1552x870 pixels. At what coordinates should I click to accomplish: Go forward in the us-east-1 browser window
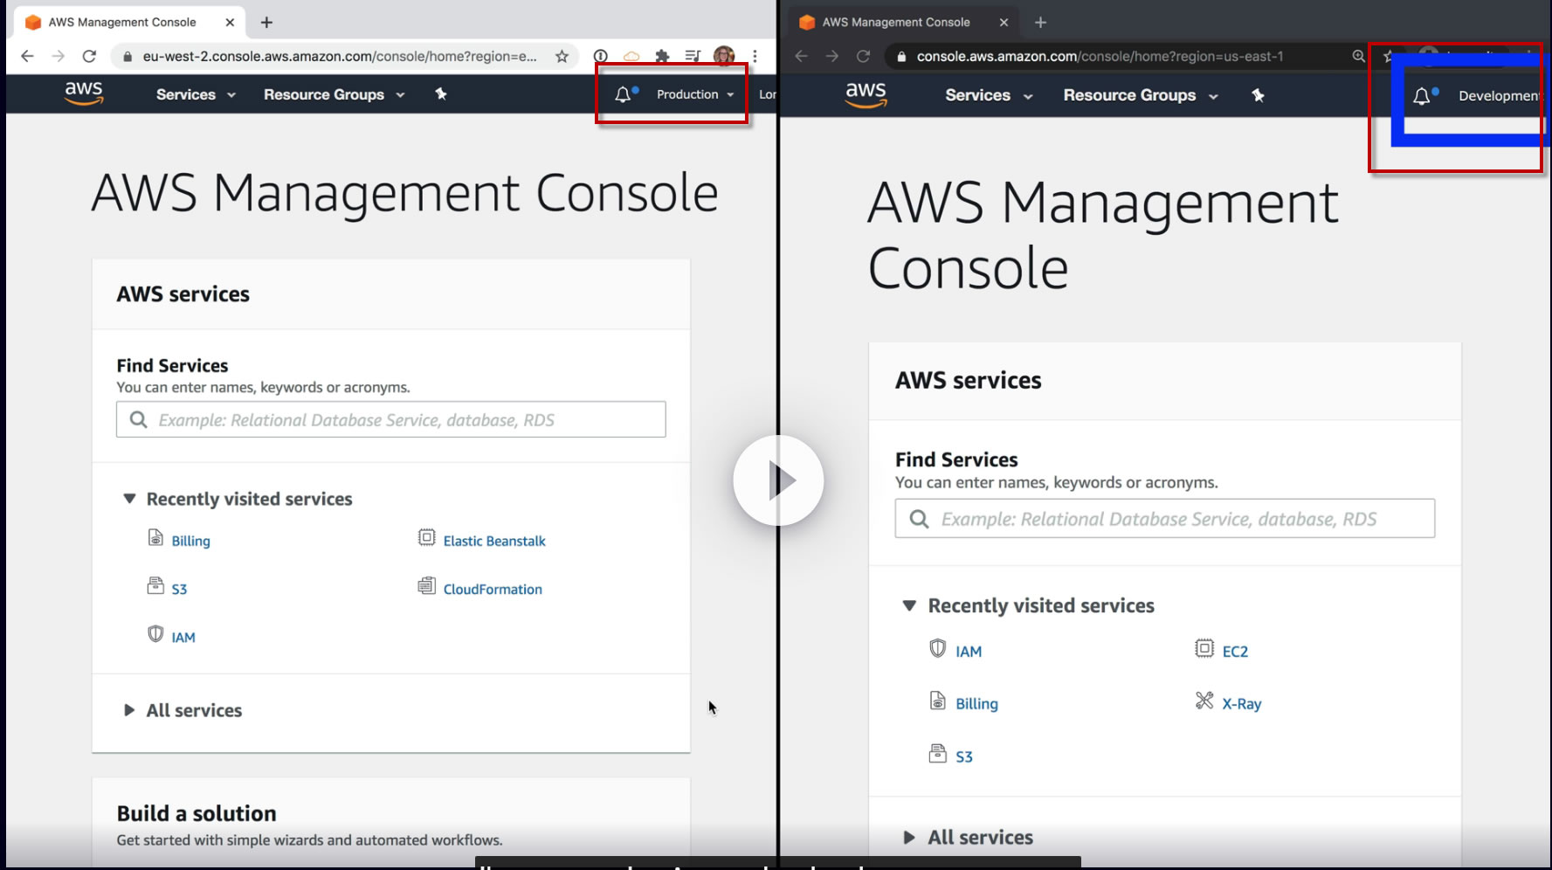[x=832, y=56]
